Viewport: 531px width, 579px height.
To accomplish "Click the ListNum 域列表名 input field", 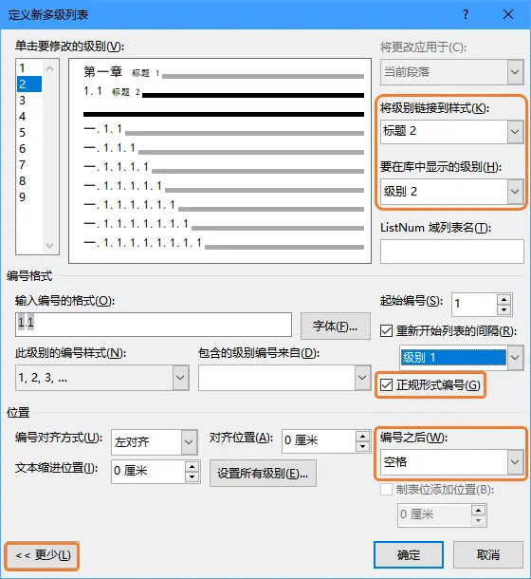I will 452,252.
